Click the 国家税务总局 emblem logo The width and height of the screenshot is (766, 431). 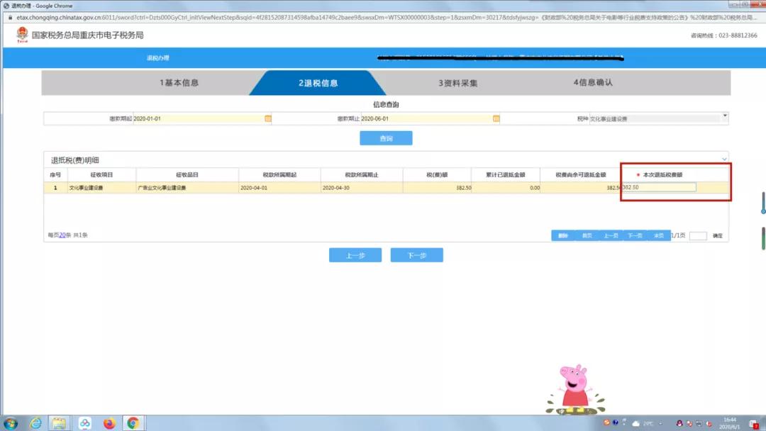point(21,34)
